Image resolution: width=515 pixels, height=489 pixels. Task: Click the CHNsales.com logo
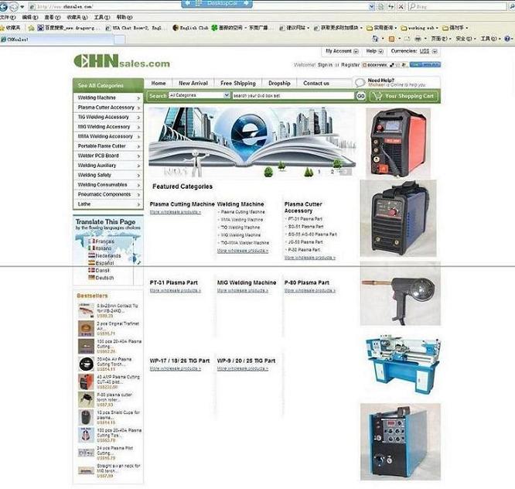(122, 61)
